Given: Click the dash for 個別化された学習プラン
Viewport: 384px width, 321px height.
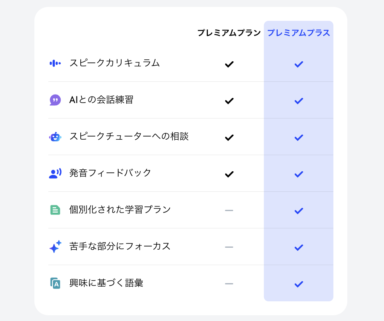Looking at the screenshot, I should click(229, 210).
